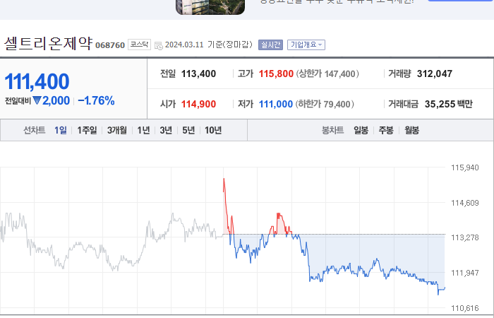Select the 1일 line chart period
Screen dimensions: 494x318
(x=61, y=130)
